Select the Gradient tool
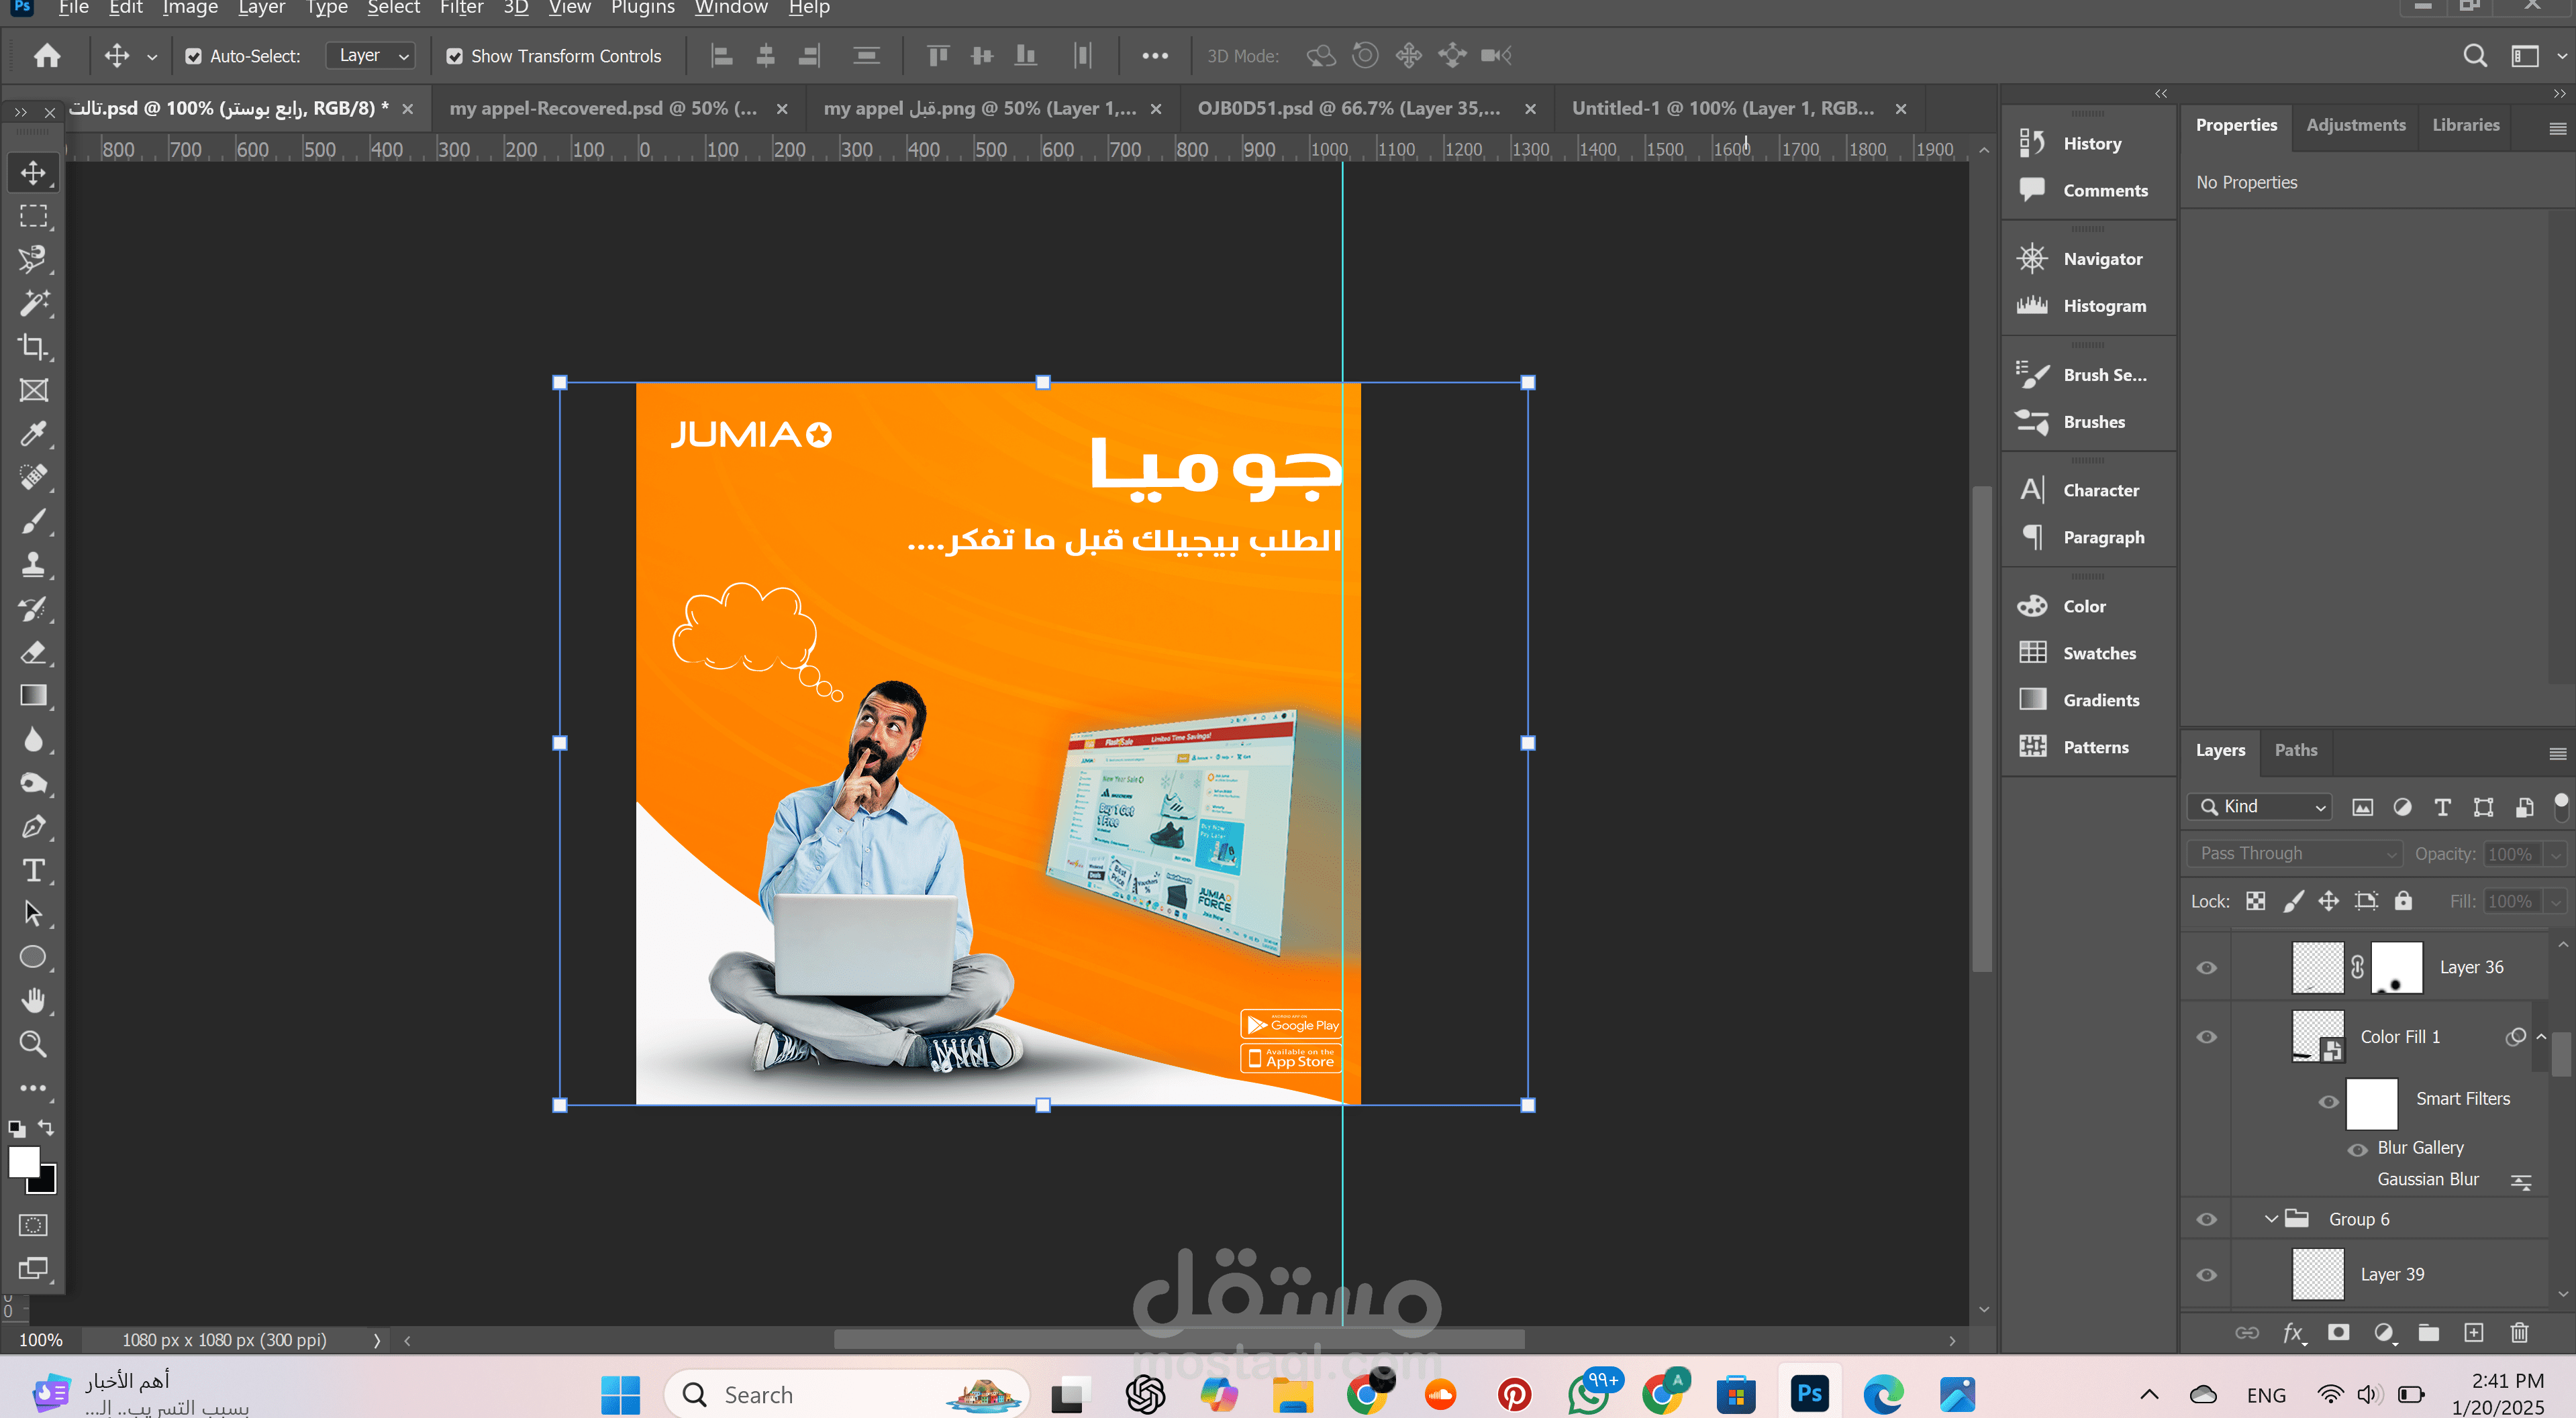Image resolution: width=2576 pixels, height=1418 pixels. pyautogui.click(x=33, y=696)
